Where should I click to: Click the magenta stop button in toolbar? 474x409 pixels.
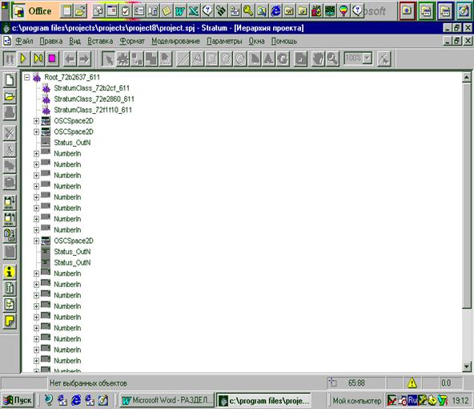pos(52,59)
